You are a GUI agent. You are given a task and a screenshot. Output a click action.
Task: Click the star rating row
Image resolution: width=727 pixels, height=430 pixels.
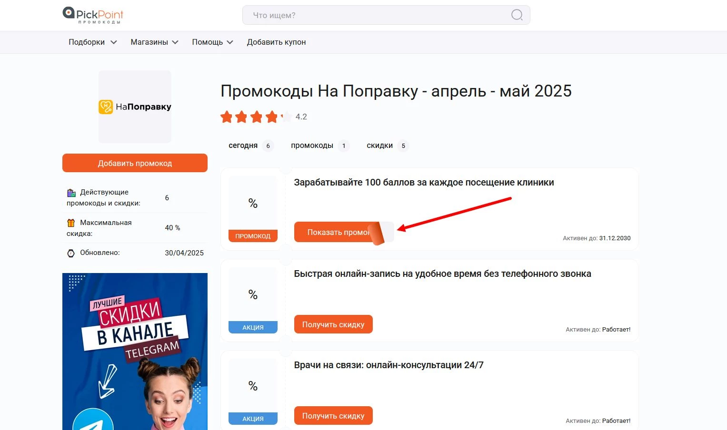click(256, 117)
